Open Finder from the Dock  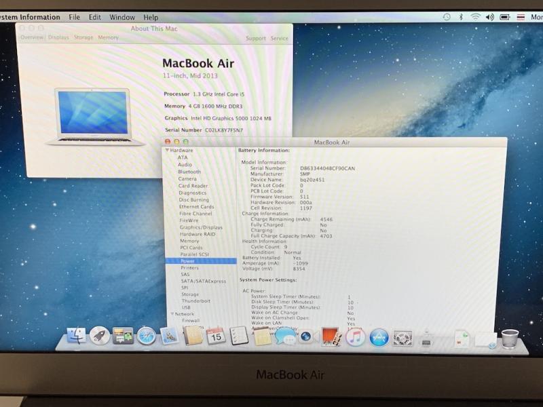(x=76, y=336)
